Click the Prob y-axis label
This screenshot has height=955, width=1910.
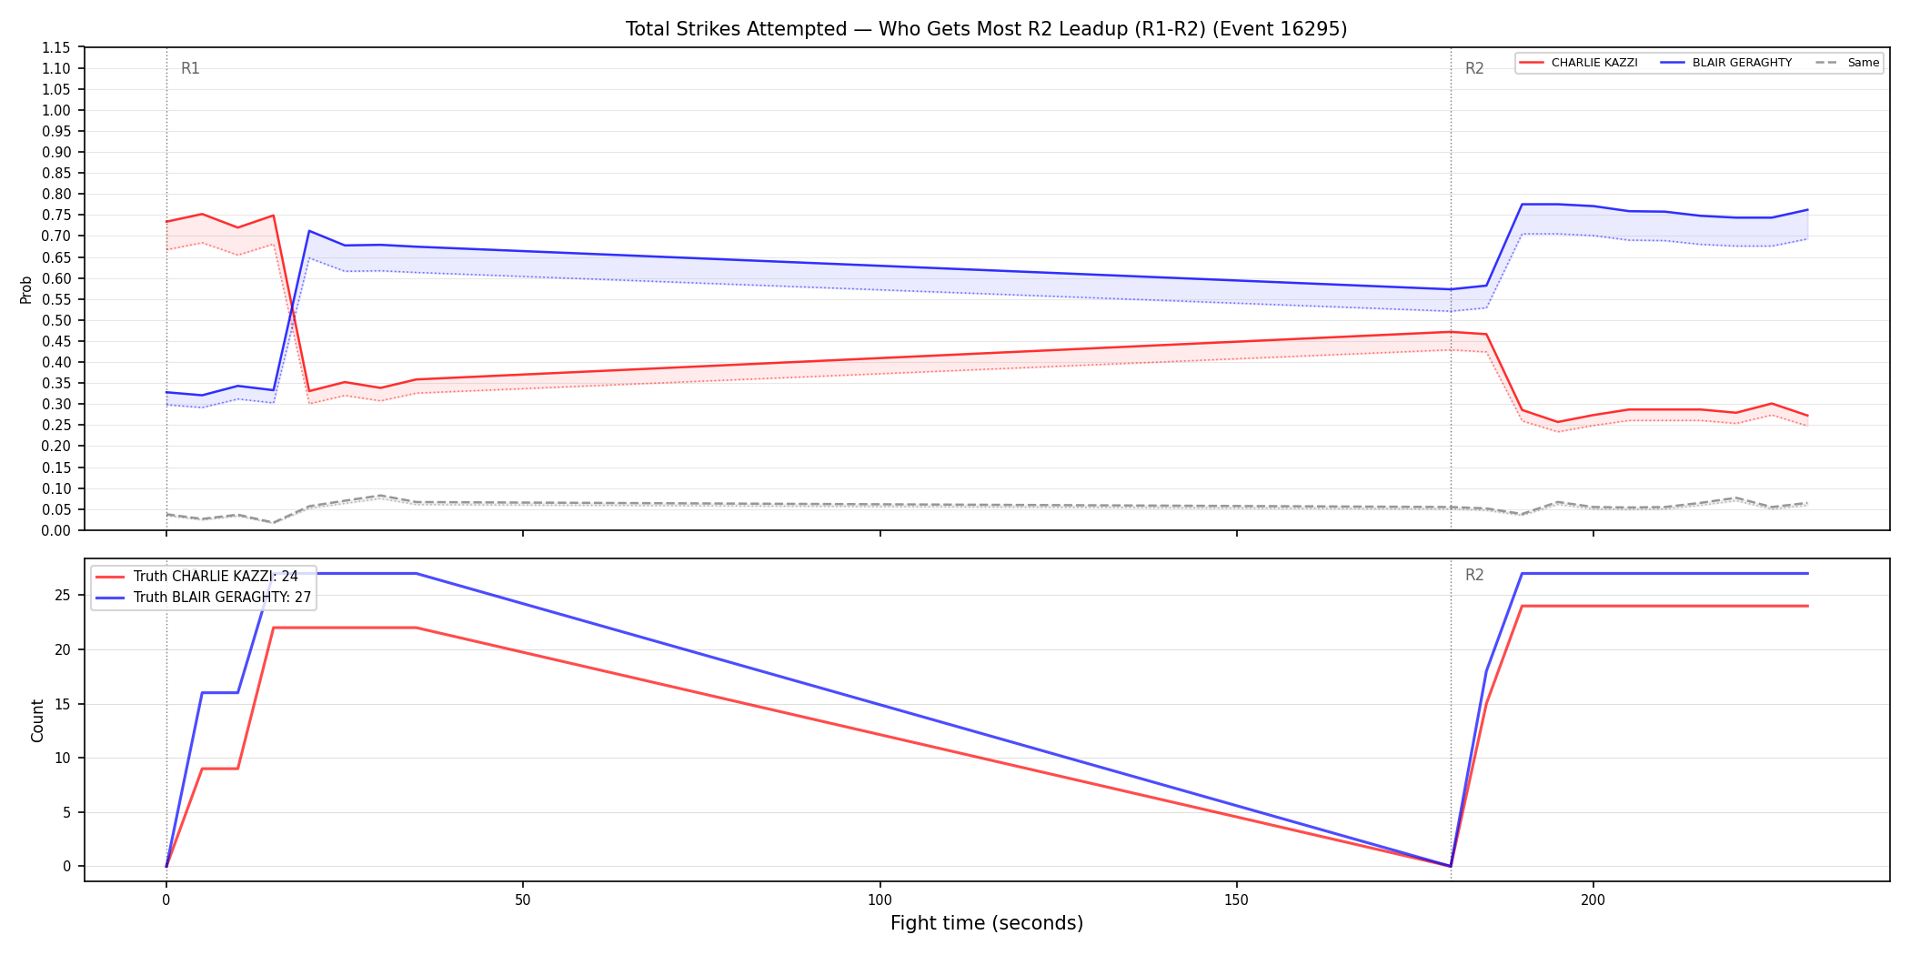pyautogui.click(x=26, y=289)
